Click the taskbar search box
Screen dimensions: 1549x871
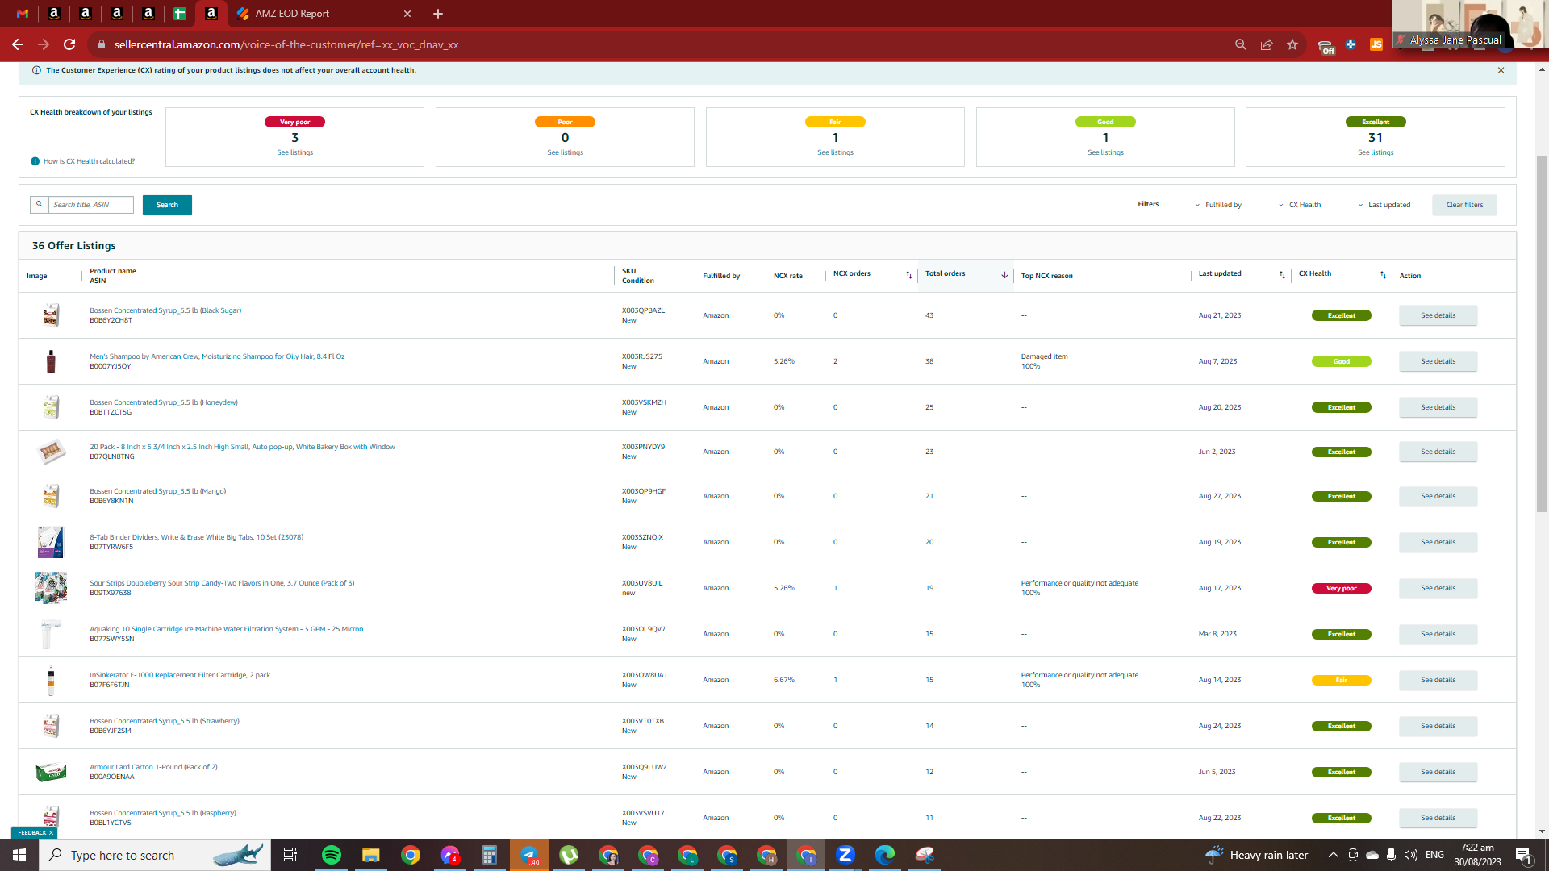155,855
